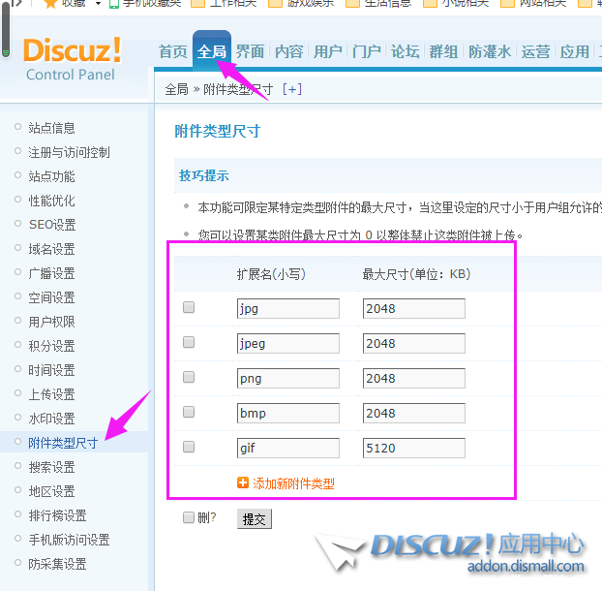Click the 添加新附件类型 link

[293, 482]
